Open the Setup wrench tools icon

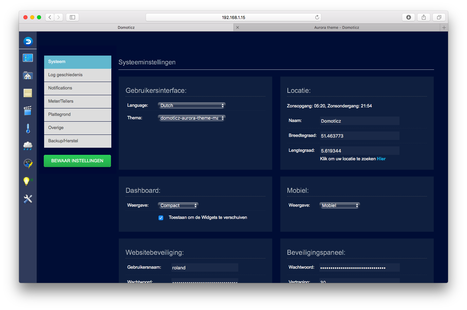tap(28, 199)
